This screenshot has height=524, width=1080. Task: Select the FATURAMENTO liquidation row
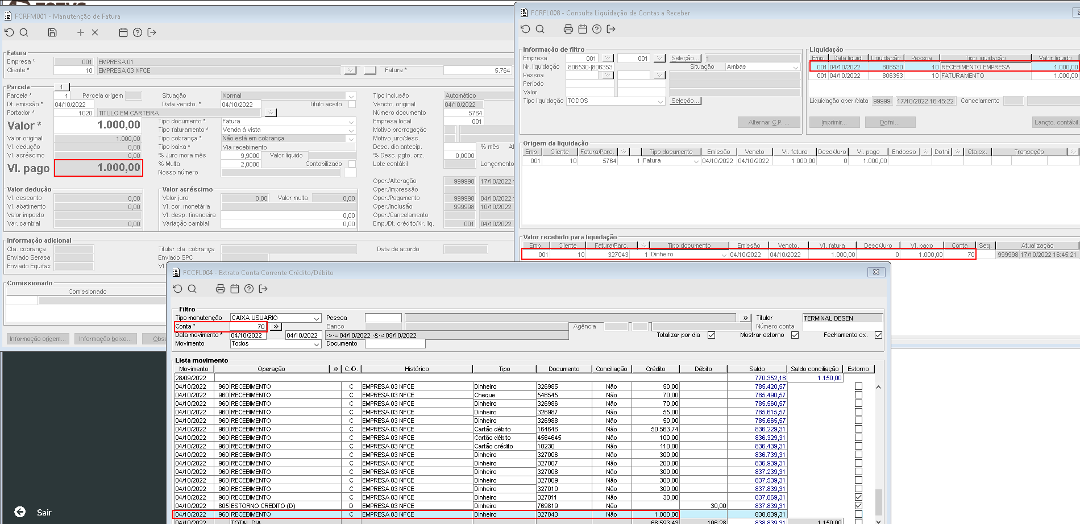coord(944,76)
